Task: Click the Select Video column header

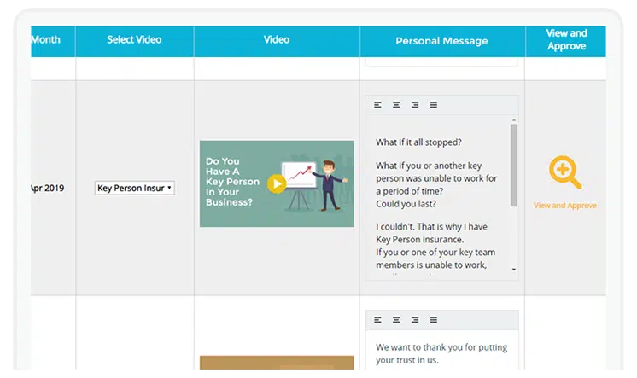Action: 134,40
